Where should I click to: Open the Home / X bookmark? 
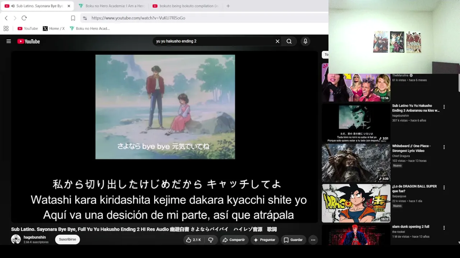tap(54, 28)
